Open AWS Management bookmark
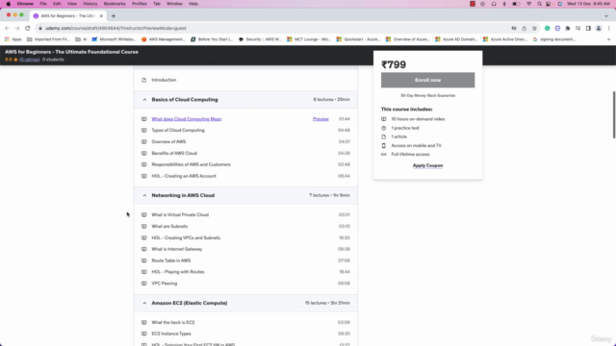Screen dimensions: 616x346 click(x=163, y=39)
